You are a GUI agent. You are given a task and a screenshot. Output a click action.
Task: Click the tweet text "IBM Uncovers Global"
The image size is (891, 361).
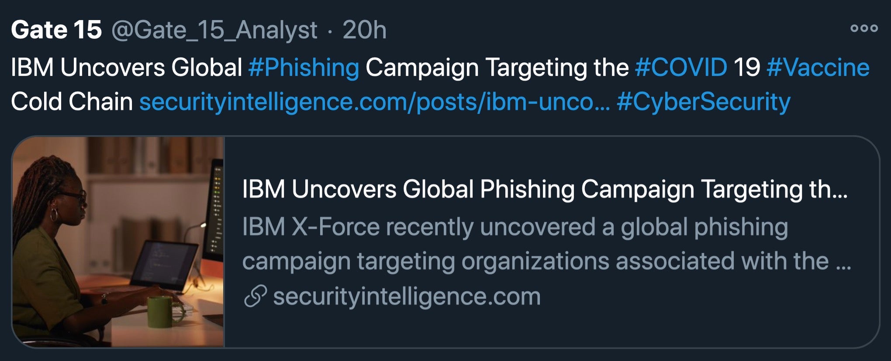[x=126, y=68]
